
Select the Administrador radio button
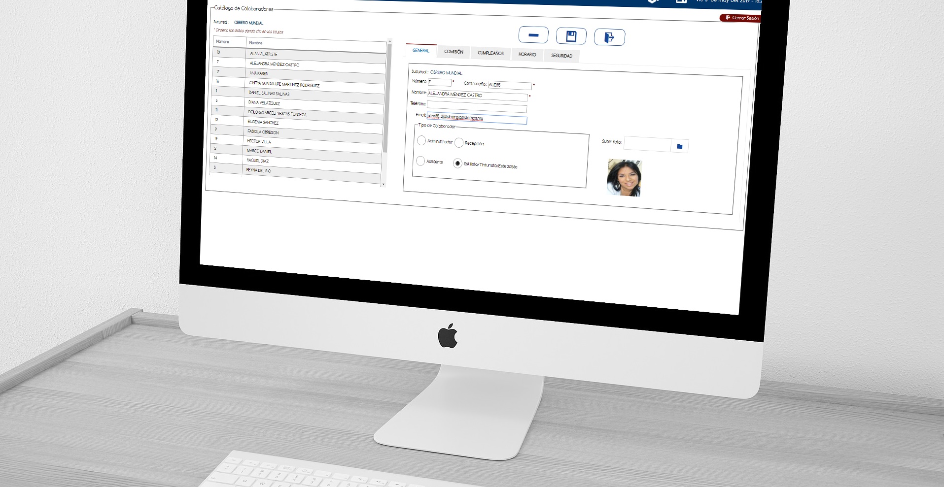tap(421, 141)
